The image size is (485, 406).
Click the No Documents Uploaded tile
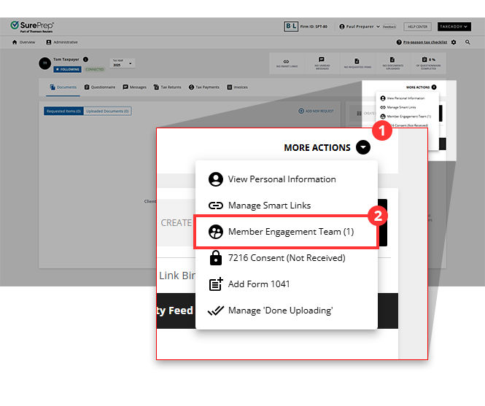pos(392,63)
